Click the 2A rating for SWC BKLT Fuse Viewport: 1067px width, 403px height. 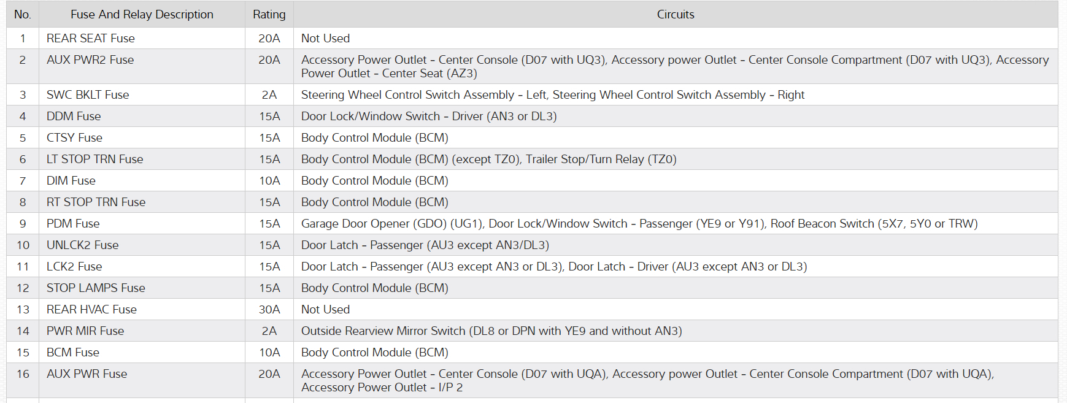click(x=269, y=94)
